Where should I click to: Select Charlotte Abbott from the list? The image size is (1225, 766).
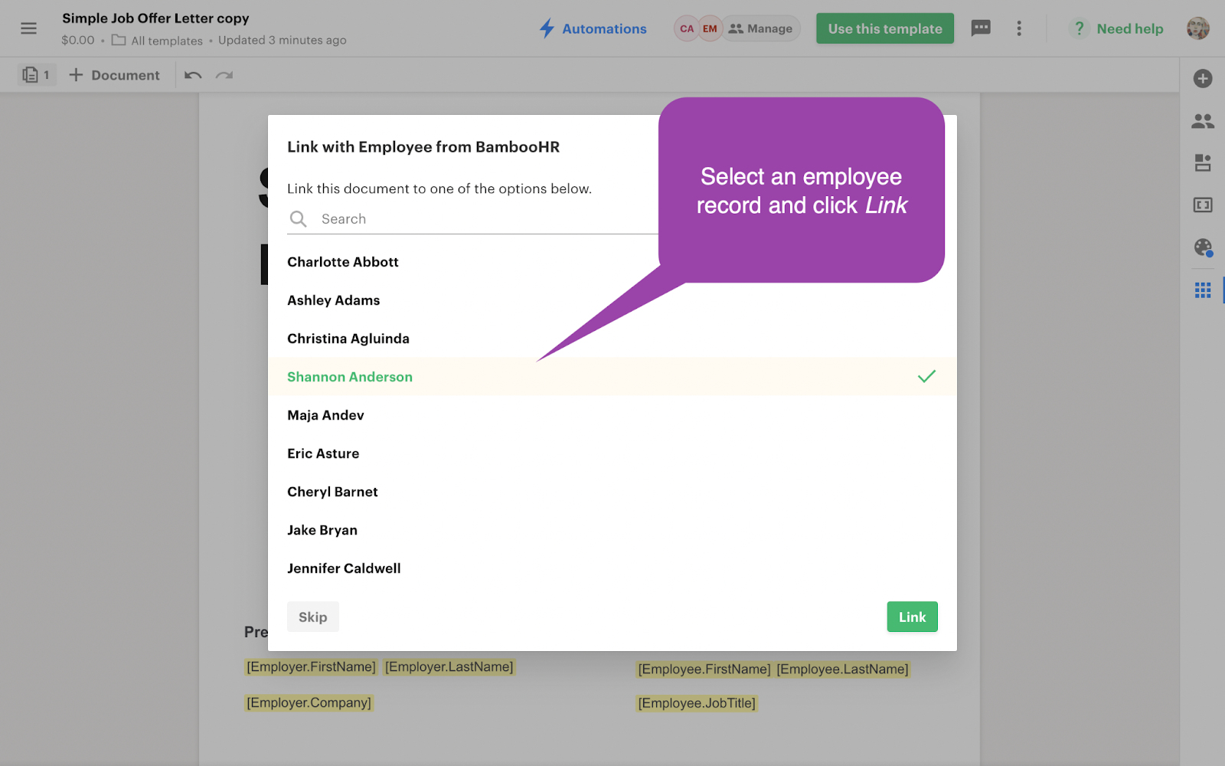point(612,262)
